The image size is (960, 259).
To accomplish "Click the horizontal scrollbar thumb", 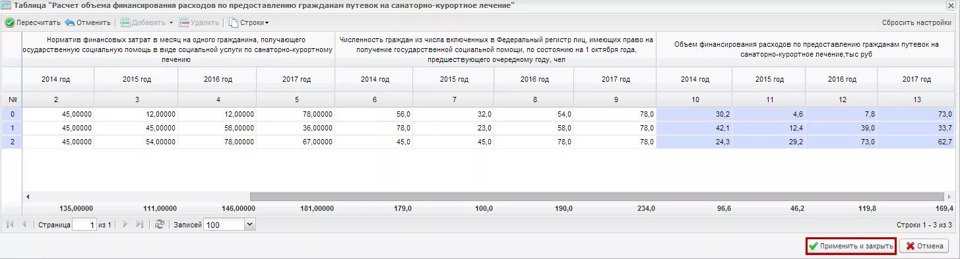I will point(596,196).
